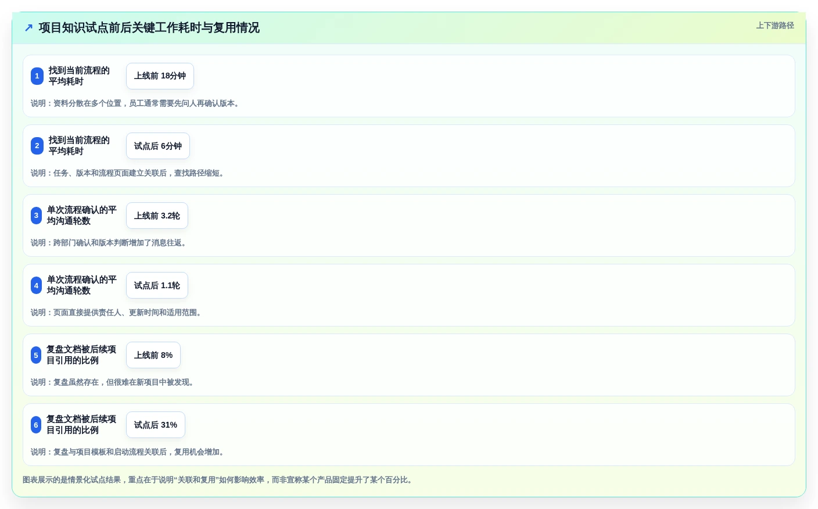Image resolution: width=818 pixels, height=509 pixels.
Task: Click the 试点后 1.1轮 chip
Action: click(157, 285)
